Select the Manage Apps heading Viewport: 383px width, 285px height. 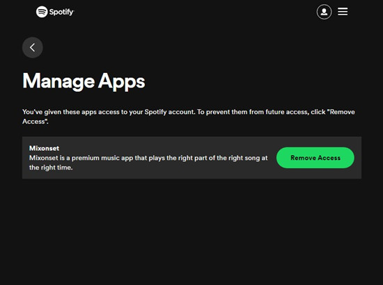tap(84, 81)
